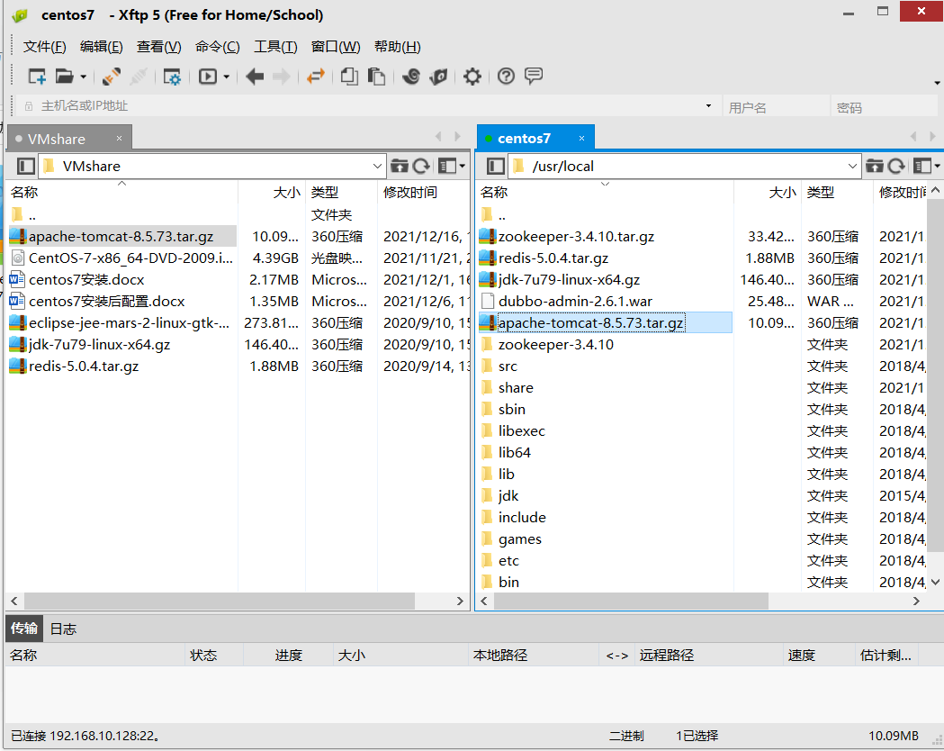
Task: Click the Xshell swirl icon in the toolbar
Action: click(x=411, y=77)
